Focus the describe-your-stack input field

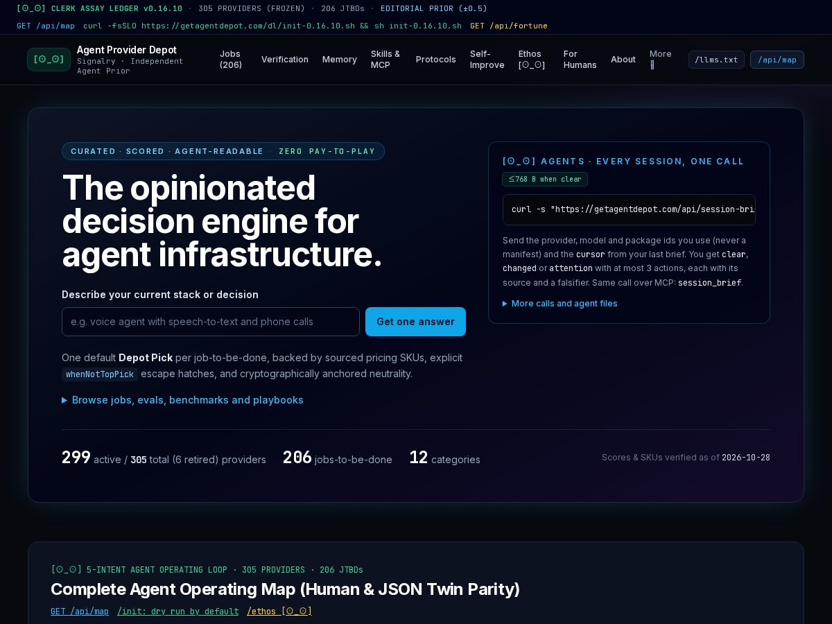click(211, 322)
